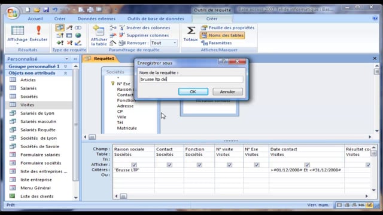The height and width of the screenshot is (215, 383).
Task: Click the Nom de la requête input field
Action: tap(191, 79)
